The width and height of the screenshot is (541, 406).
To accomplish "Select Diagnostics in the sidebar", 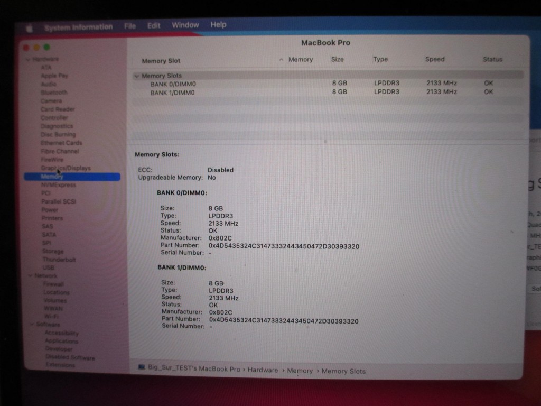I will coord(57,126).
